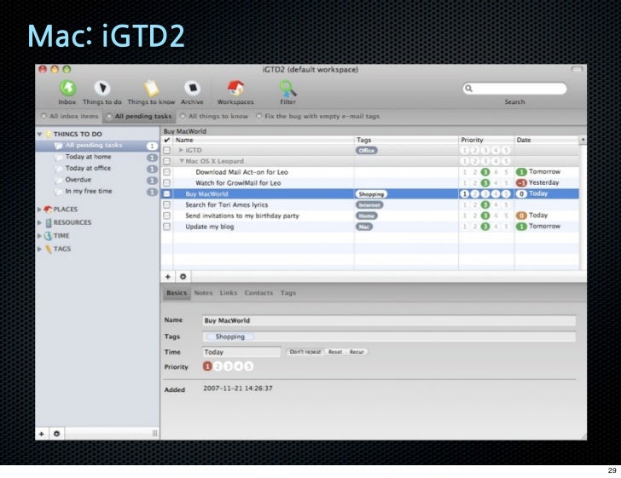Check off Download Mail Act-on for Leo
Screen dimensions: 621x478
tap(166, 172)
